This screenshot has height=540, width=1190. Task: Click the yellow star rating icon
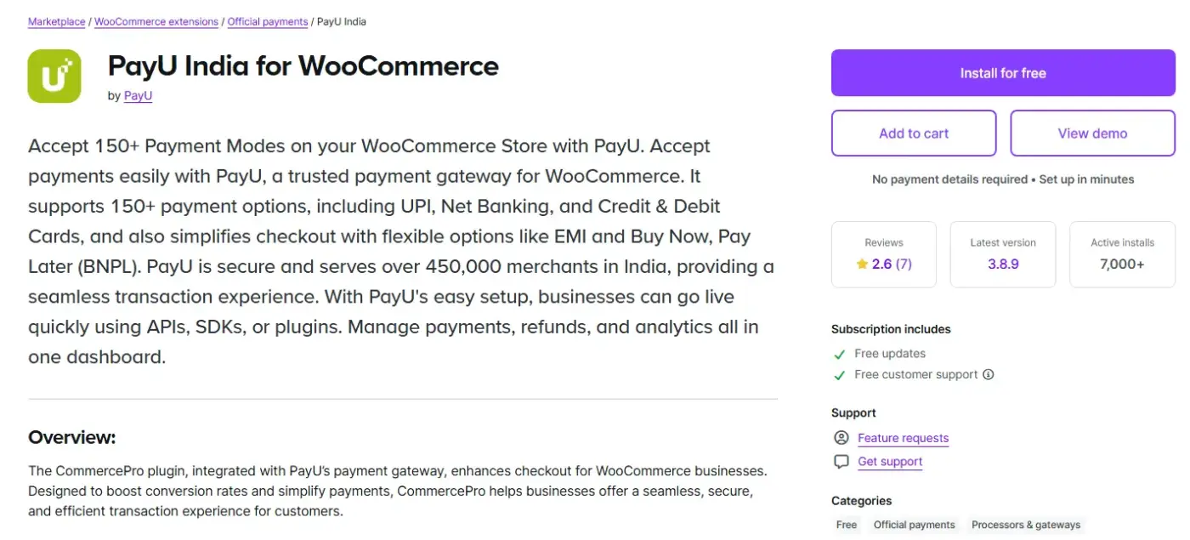[x=862, y=264]
